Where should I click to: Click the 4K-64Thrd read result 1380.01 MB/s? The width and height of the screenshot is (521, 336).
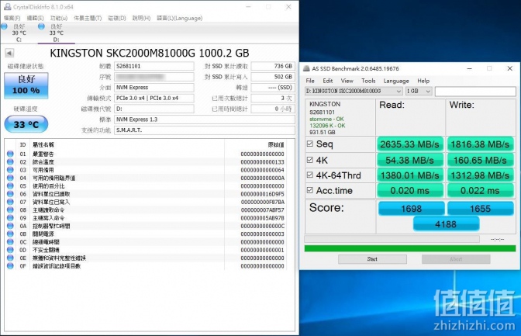pos(409,175)
